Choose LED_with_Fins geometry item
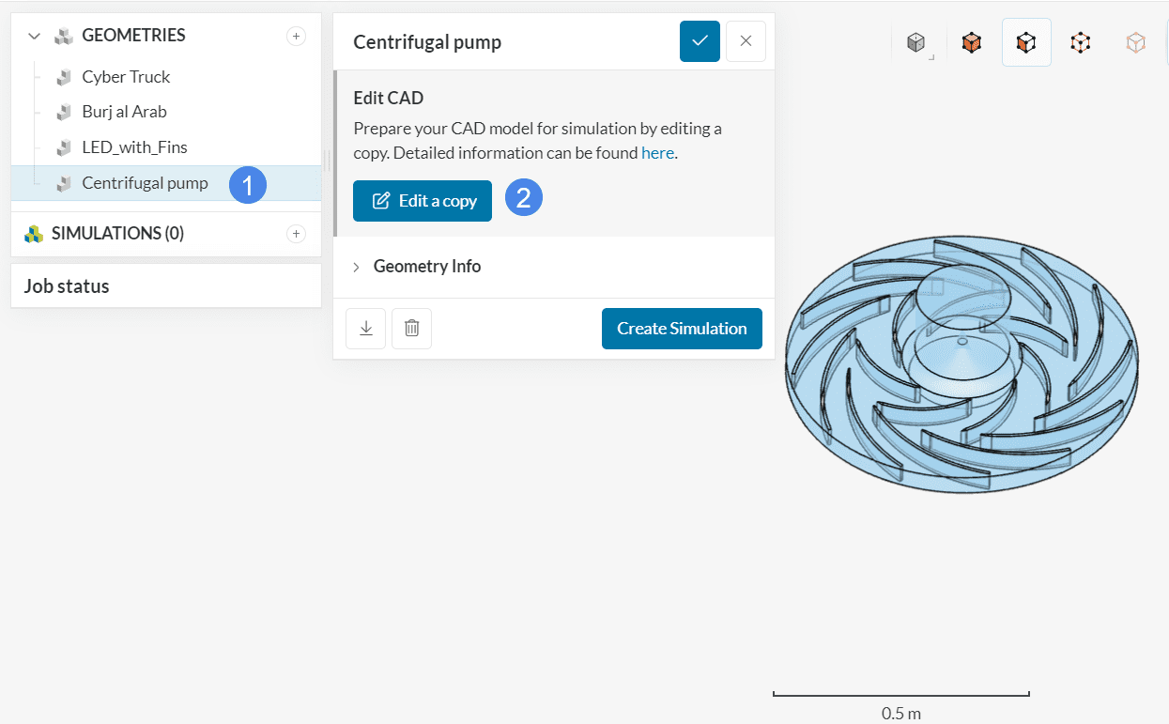1169x724 pixels. (134, 147)
